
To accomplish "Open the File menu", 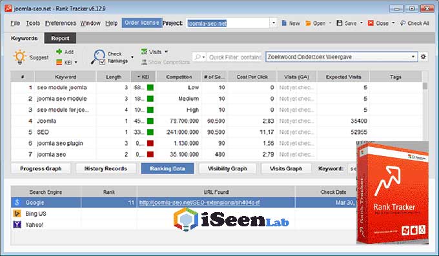I will point(15,23).
